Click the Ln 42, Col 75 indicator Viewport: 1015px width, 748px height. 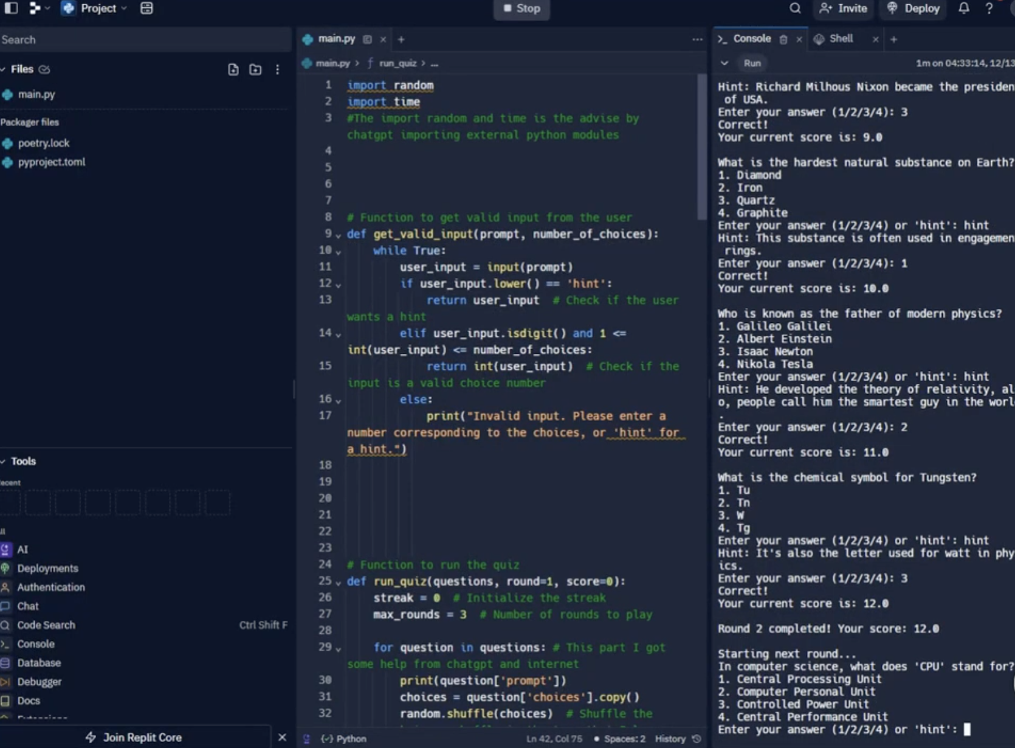(x=554, y=738)
